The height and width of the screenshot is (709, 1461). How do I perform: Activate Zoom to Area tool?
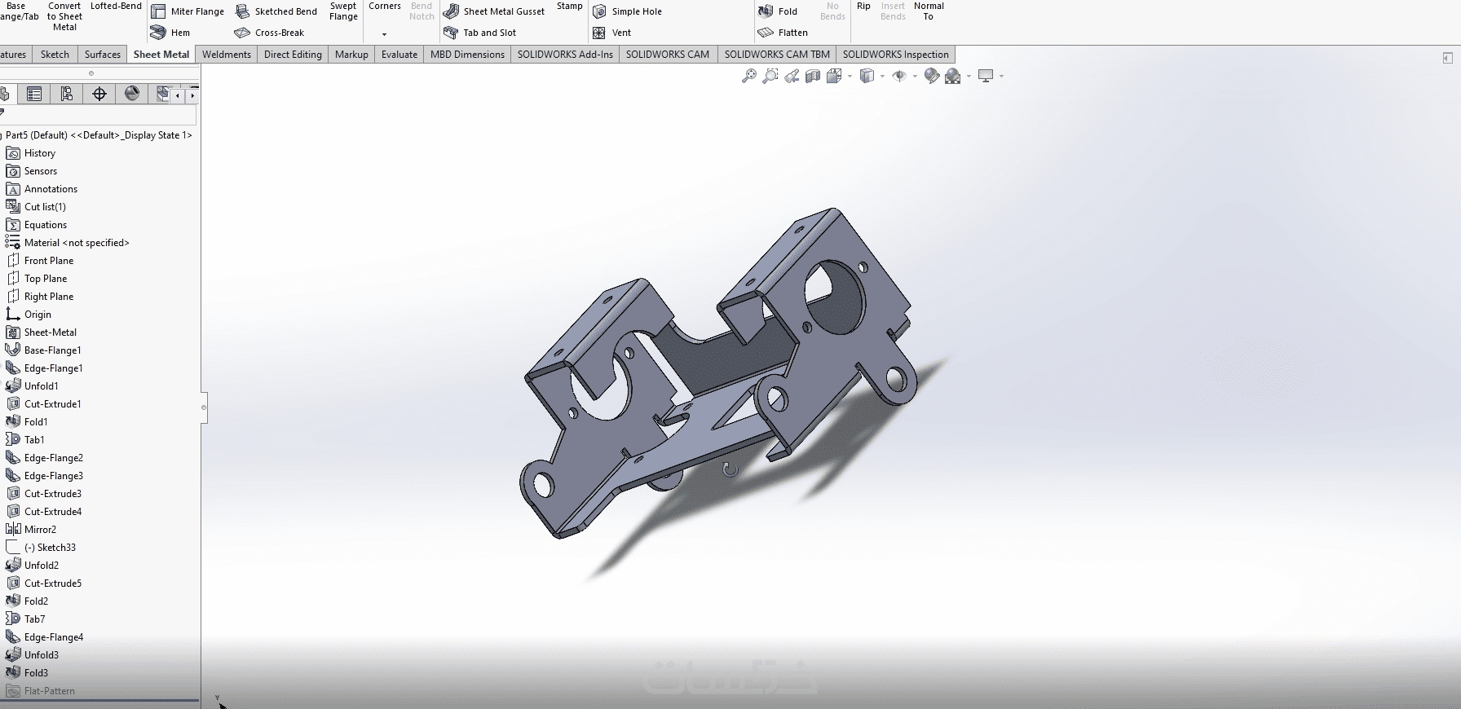(x=770, y=76)
